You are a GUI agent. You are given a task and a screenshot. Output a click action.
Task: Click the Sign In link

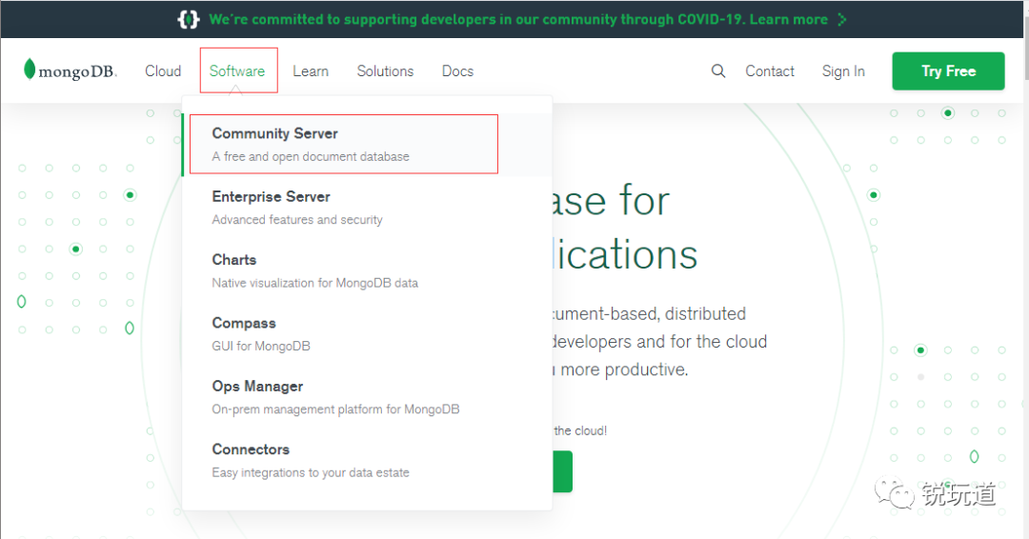pyautogui.click(x=843, y=71)
